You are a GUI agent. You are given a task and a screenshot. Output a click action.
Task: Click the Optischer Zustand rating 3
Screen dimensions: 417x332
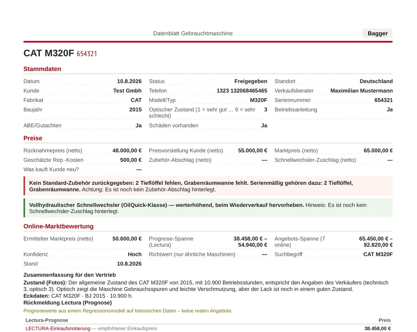click(266, 110)
